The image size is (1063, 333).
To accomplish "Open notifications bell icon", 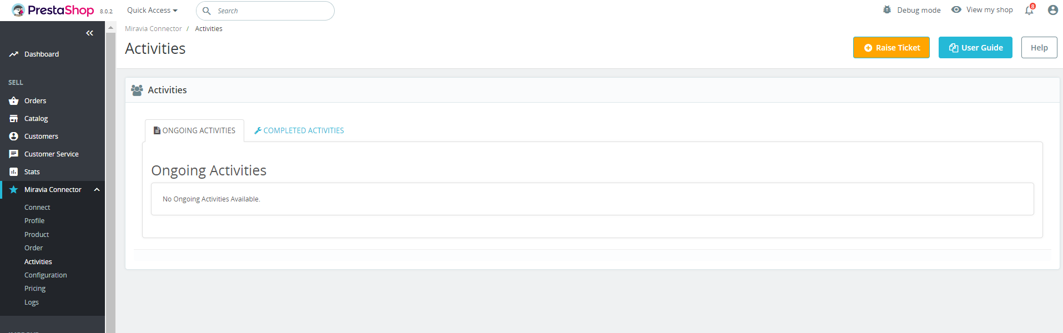I will point(1029,10).
